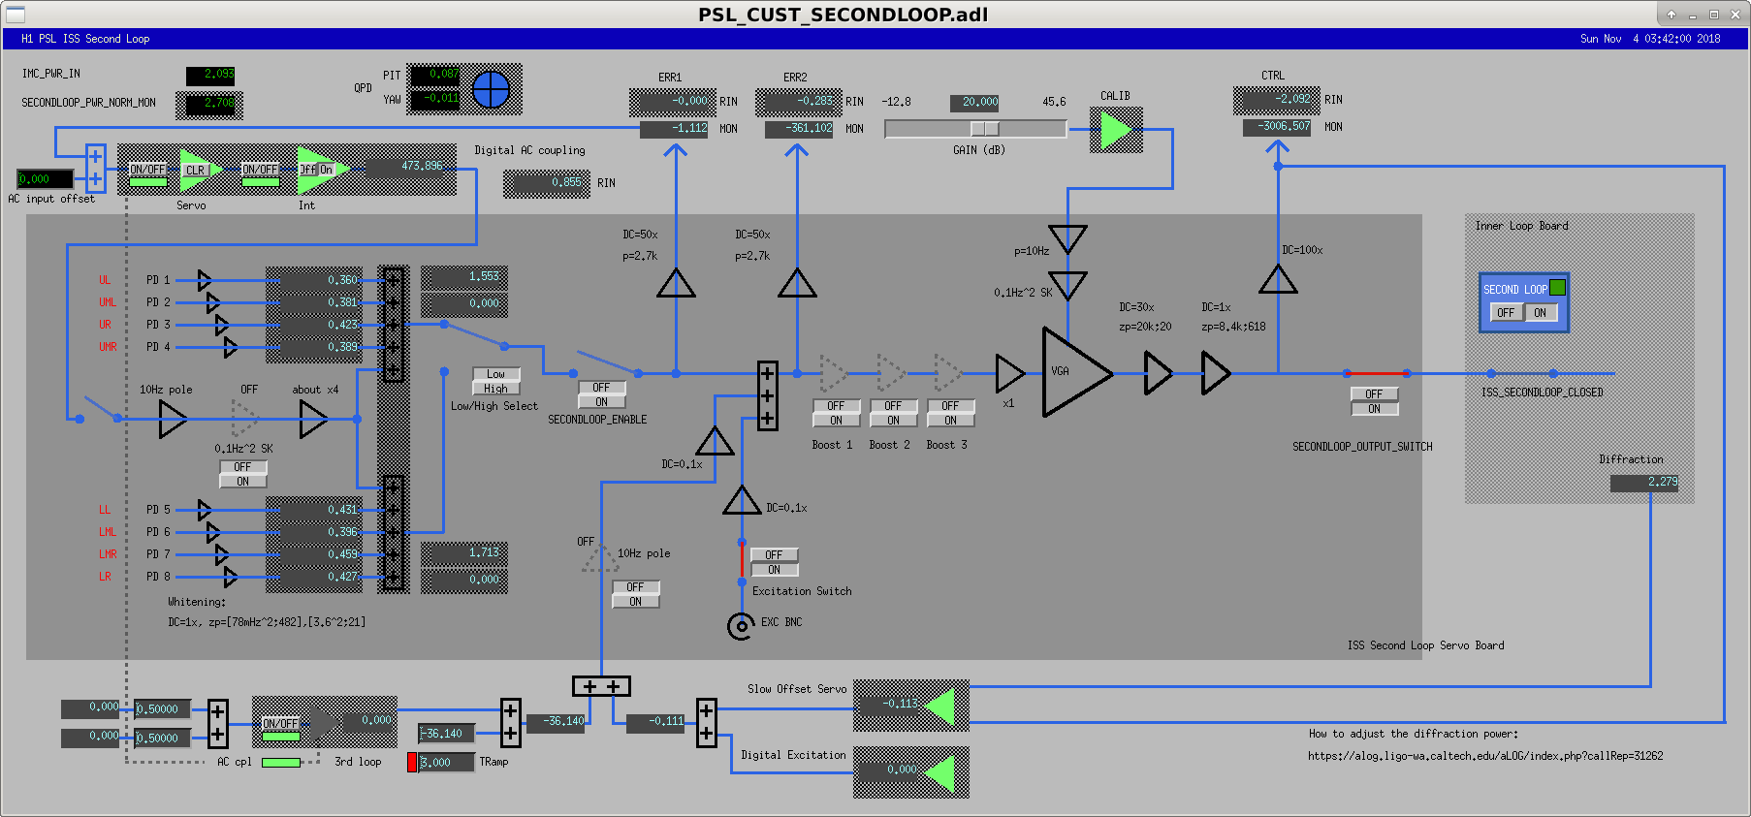Turn the lower 10Hz pole OFF
The height and width of the screenshot is (817, 1751).
pyautogui.click(x=635, y=587)
